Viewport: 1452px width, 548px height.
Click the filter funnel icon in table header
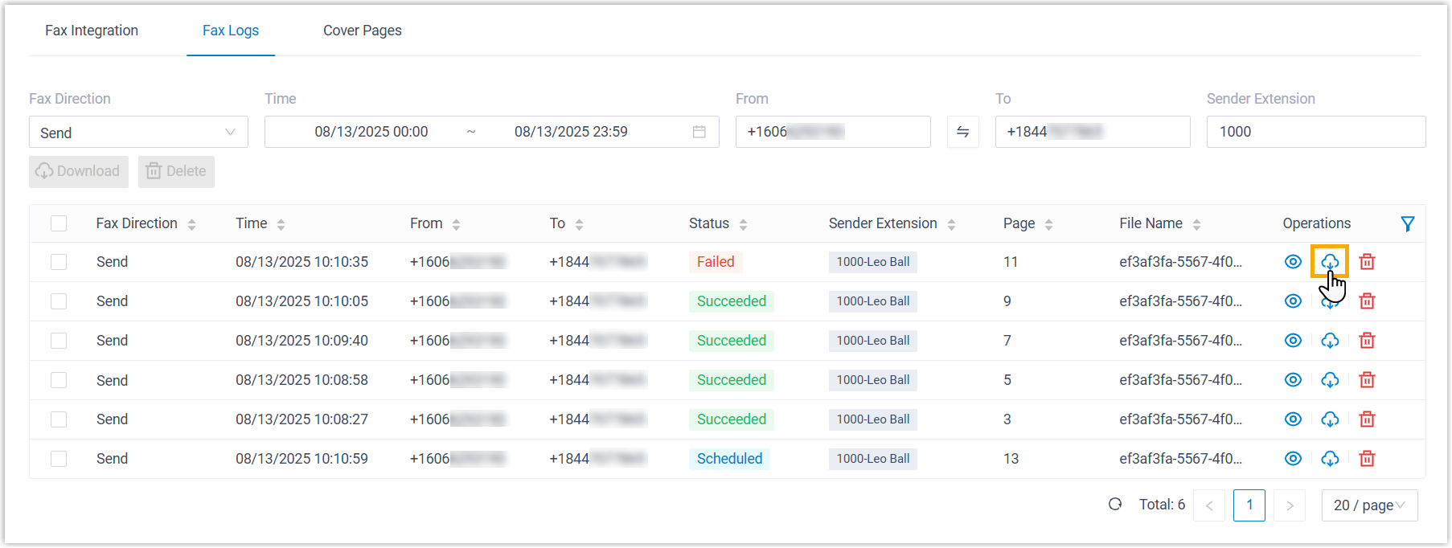[x=1407, y=224]
